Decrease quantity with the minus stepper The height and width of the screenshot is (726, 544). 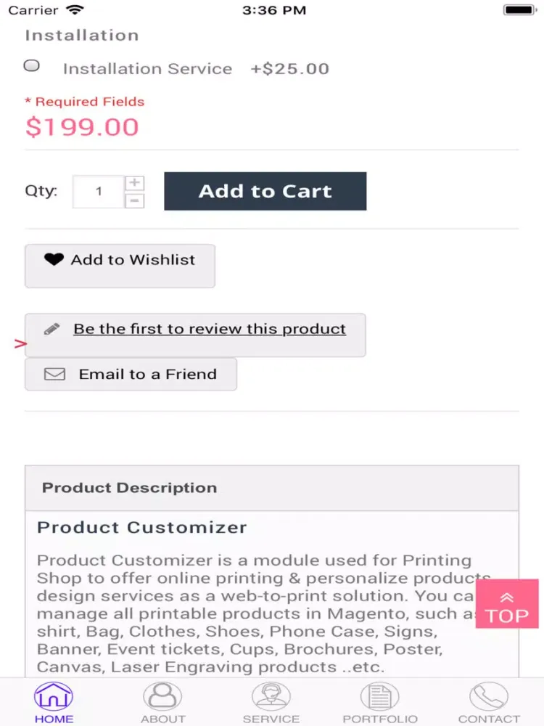(135, 201)
